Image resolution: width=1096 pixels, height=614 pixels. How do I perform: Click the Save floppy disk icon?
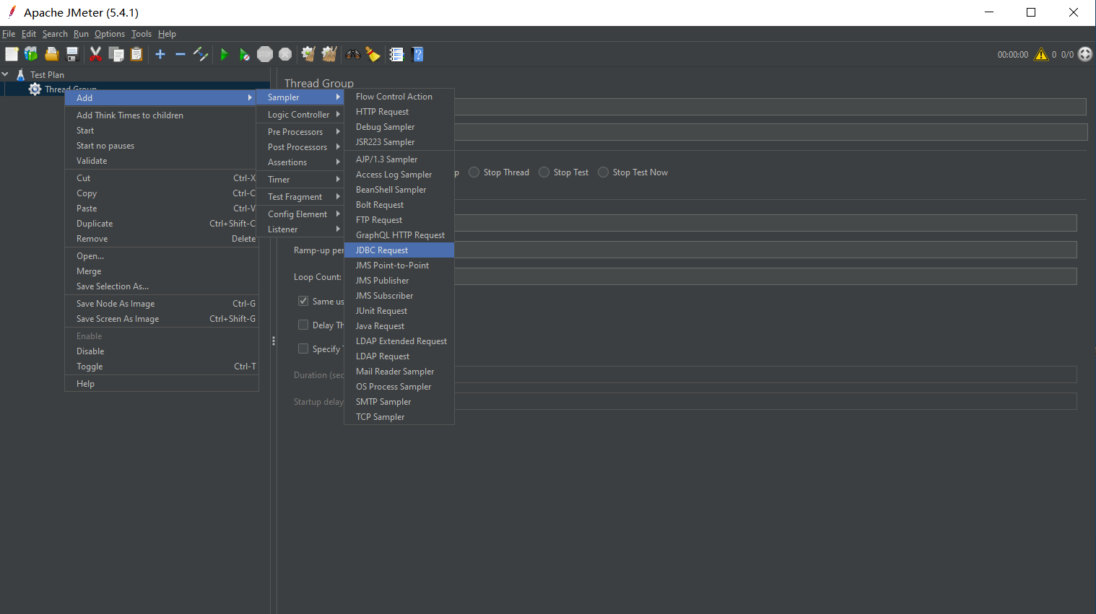pyautogui.click(x=71, y=54)
